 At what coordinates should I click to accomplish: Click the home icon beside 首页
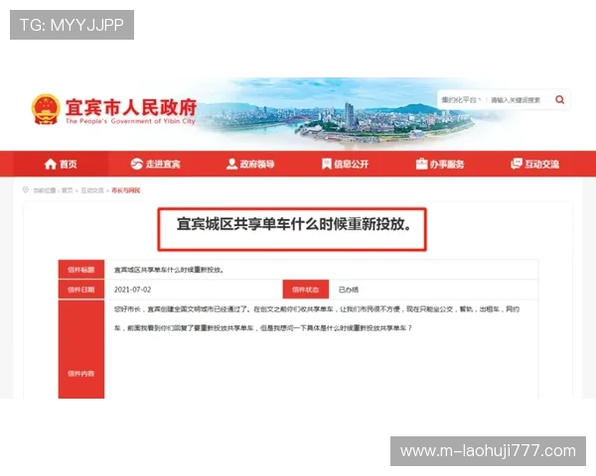click(x=51, y=164)
